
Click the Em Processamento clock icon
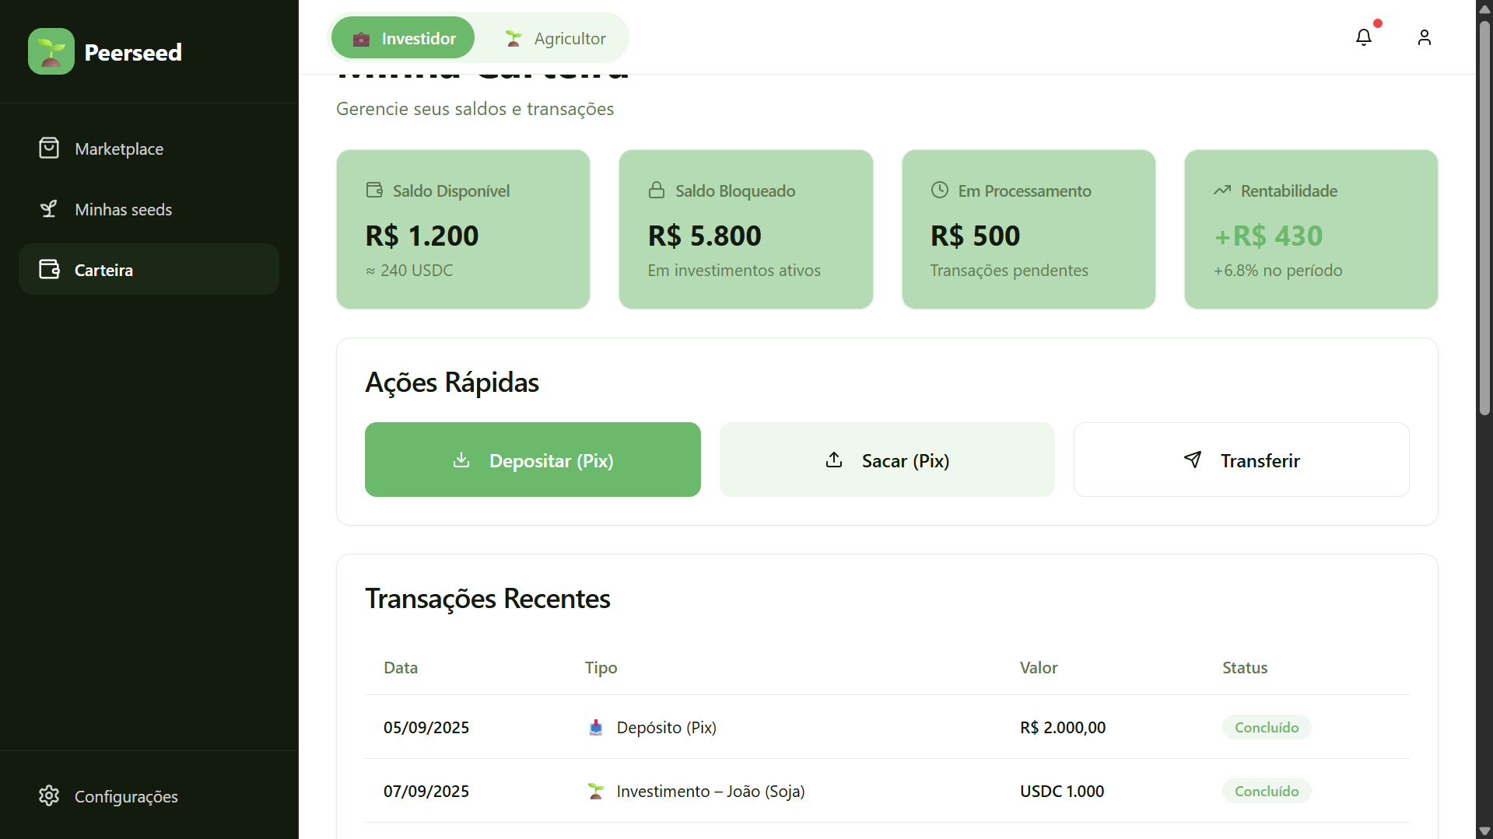point(940,191)
